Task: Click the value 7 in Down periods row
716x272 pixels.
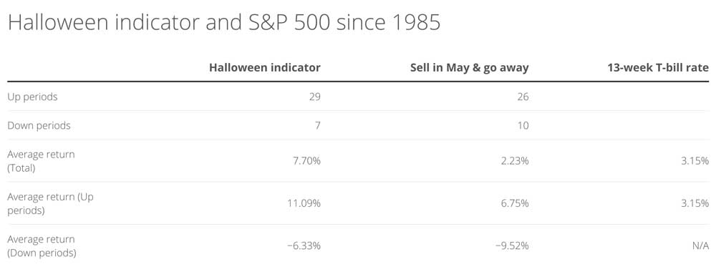Action: pyautogui.click(x=317, y=125)
